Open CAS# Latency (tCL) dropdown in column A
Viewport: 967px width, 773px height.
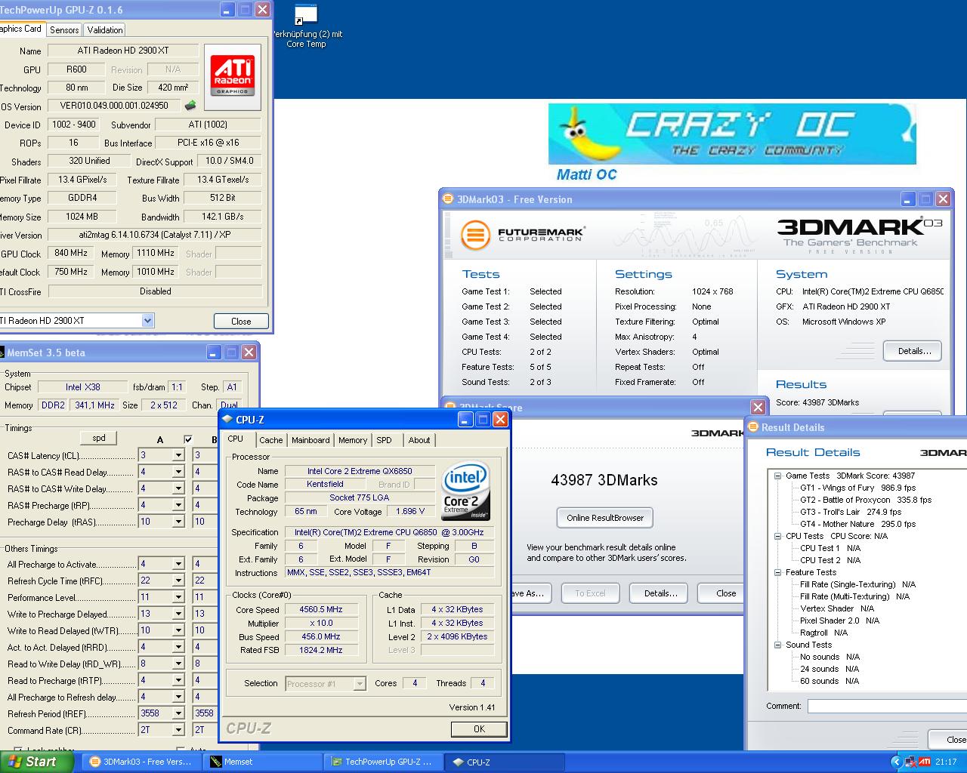[178, 456]
